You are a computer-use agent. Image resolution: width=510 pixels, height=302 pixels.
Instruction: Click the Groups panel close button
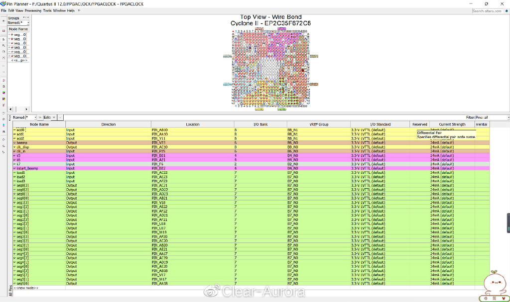(28, 17)
